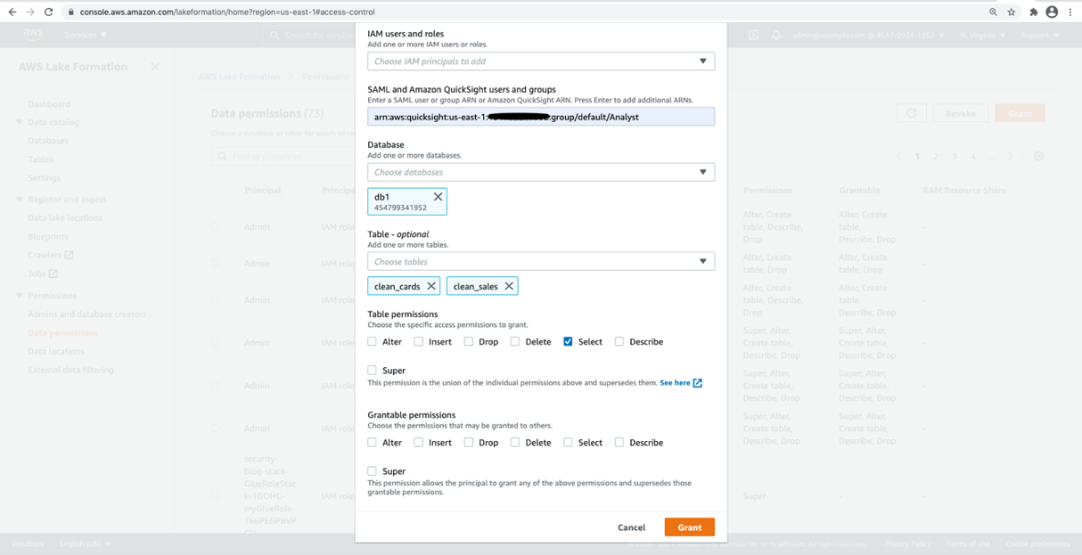Open the See here link
The width and height of the screenshot is (1082, 555).
coord(676,383)
